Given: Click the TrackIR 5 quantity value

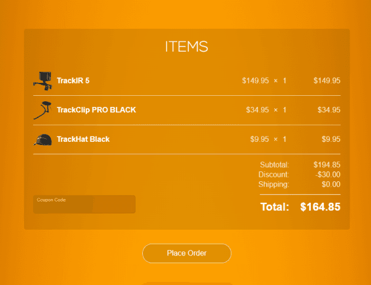Looking at the screenshot, I should click(285, 80).
